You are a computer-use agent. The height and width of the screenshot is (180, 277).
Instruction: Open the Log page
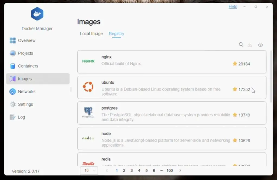tap(21, 117)
